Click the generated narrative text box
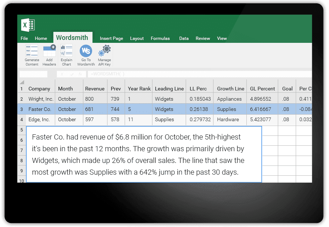Viewport: 329px width, 227px height. click(144, 154)
